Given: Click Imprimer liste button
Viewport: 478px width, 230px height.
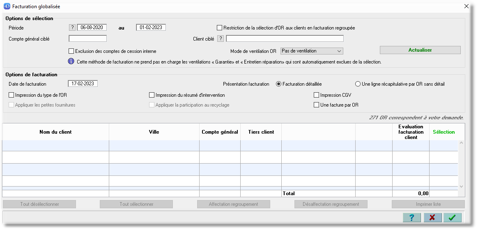Looking at the screenshot, I should tap(428, 204).
